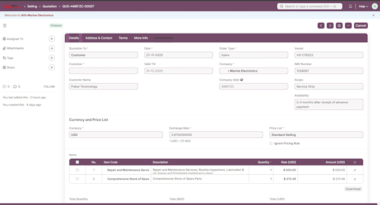Click FOLLOW link
Image resolution: width=380 pixels, height=205 pixels.
click(x=49, y=87)
